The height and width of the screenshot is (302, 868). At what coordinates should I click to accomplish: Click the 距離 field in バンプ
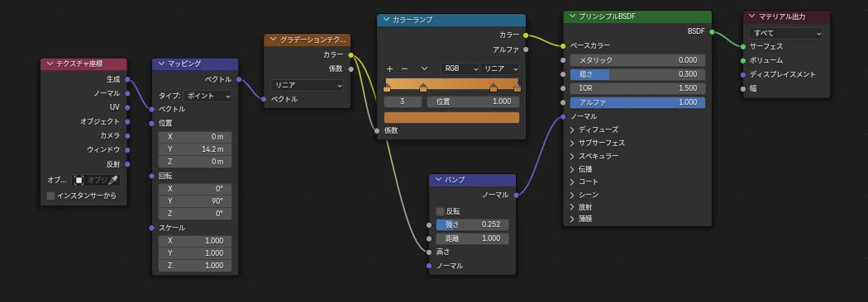tap(472, 238)
